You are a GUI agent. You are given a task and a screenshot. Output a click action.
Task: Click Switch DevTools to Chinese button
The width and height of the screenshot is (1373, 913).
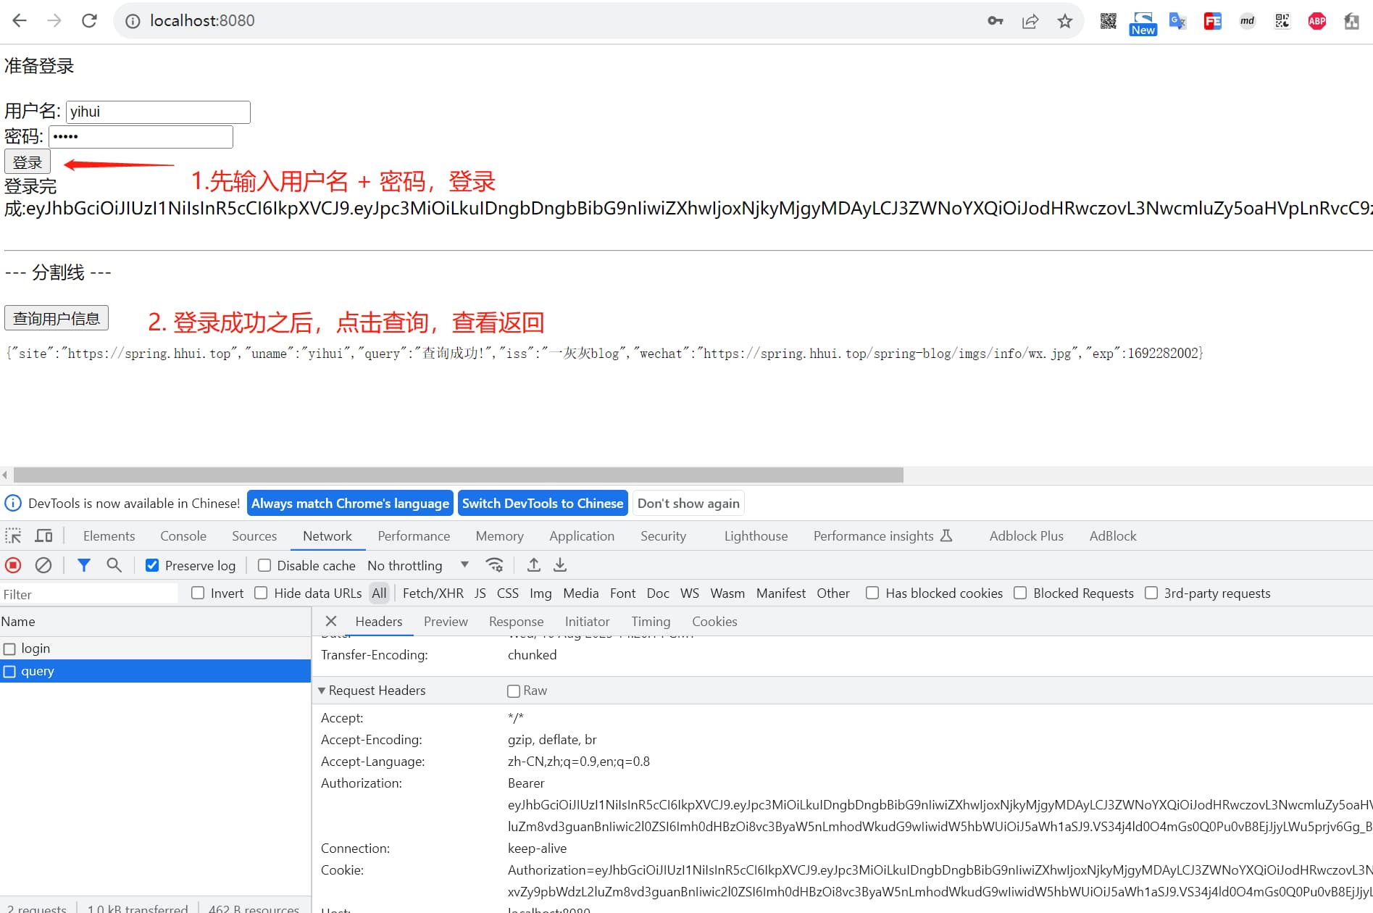(x=542, y=504)
